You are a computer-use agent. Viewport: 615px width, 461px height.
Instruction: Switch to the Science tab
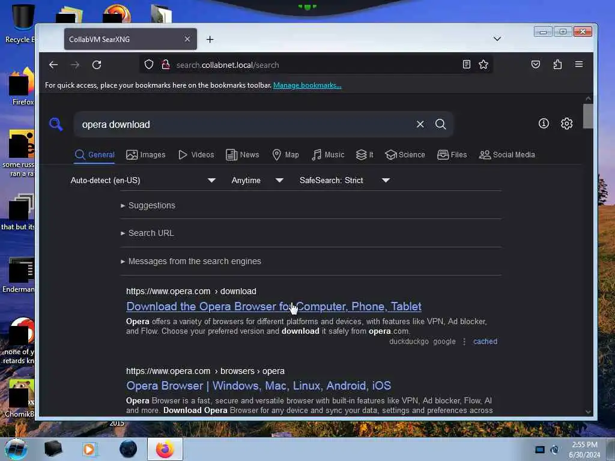click(x=405, y=155)
